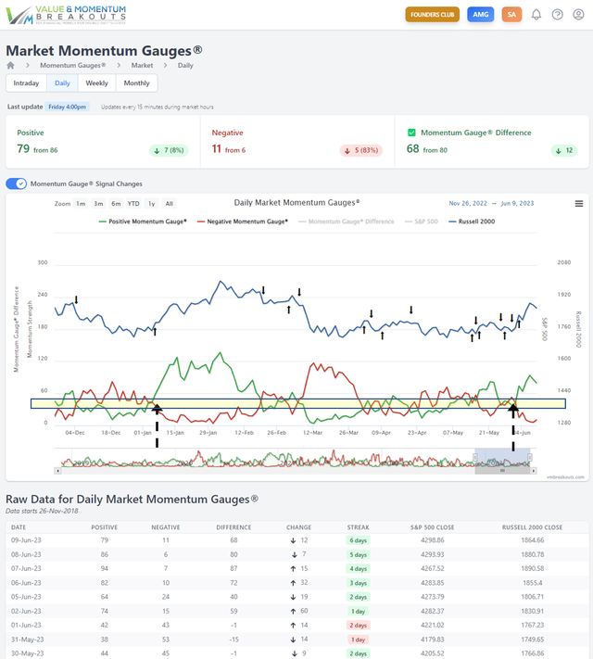Open the Founders Club button
Screen dimensions: 593x659
432,15
